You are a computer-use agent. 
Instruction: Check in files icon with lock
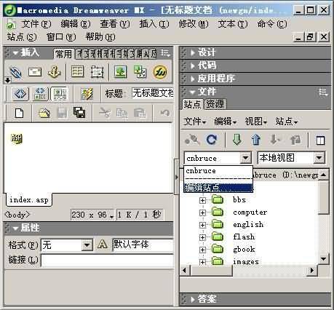[x=295, y=140]
